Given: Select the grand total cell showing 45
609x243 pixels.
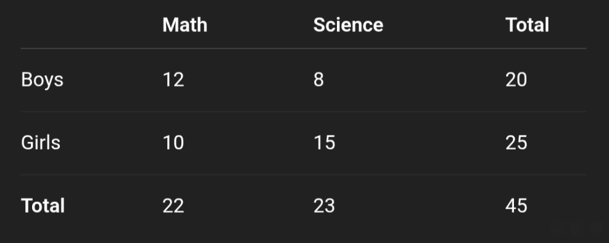Looking at the screenshot, I should (x=516, y=205).
